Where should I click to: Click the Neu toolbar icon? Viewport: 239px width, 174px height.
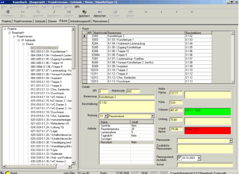pyautogui.click(x=23, y=12)
